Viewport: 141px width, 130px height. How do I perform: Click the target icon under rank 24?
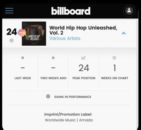12,40
